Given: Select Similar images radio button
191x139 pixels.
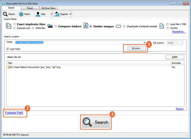Looking at the screenshot, I should pyautogui.click(x=90, y=26).
